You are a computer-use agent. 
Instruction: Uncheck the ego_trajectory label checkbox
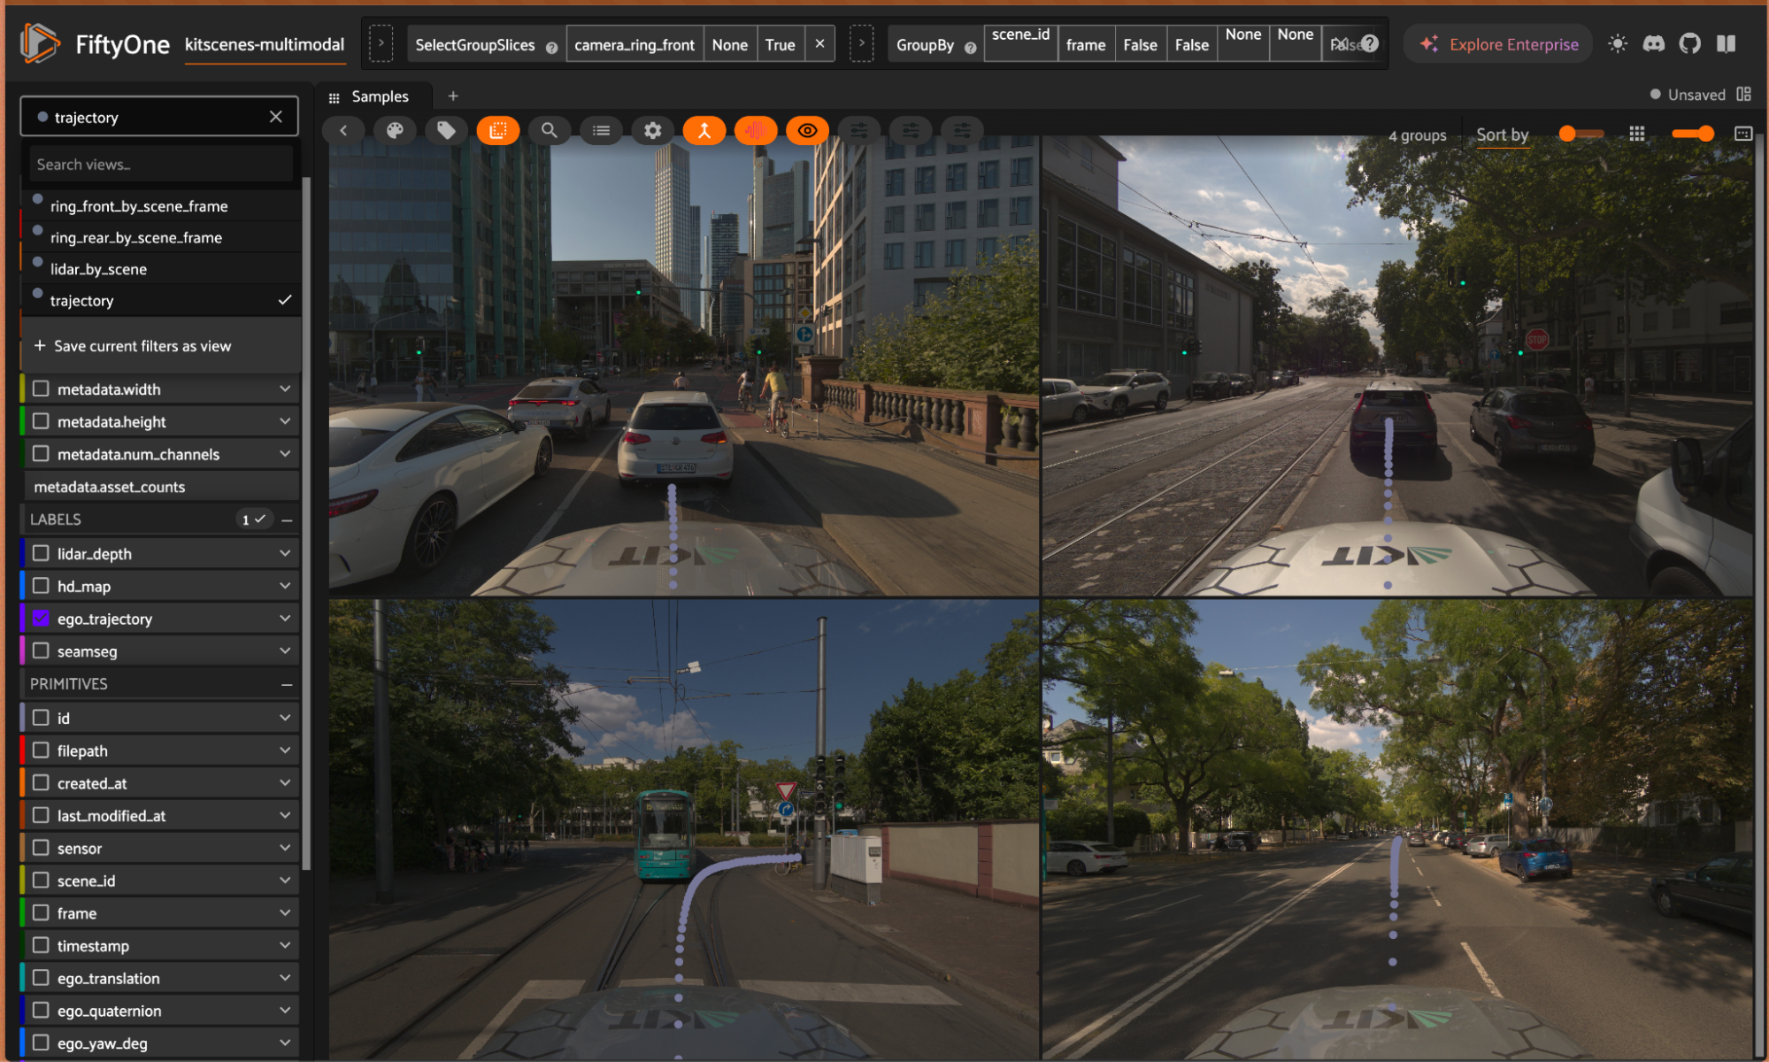(41, 619)
